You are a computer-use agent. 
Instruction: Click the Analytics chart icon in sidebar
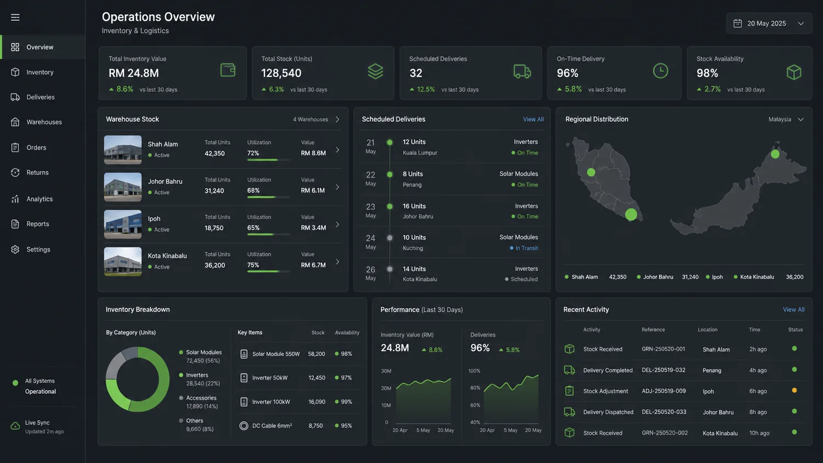[15, 199]
